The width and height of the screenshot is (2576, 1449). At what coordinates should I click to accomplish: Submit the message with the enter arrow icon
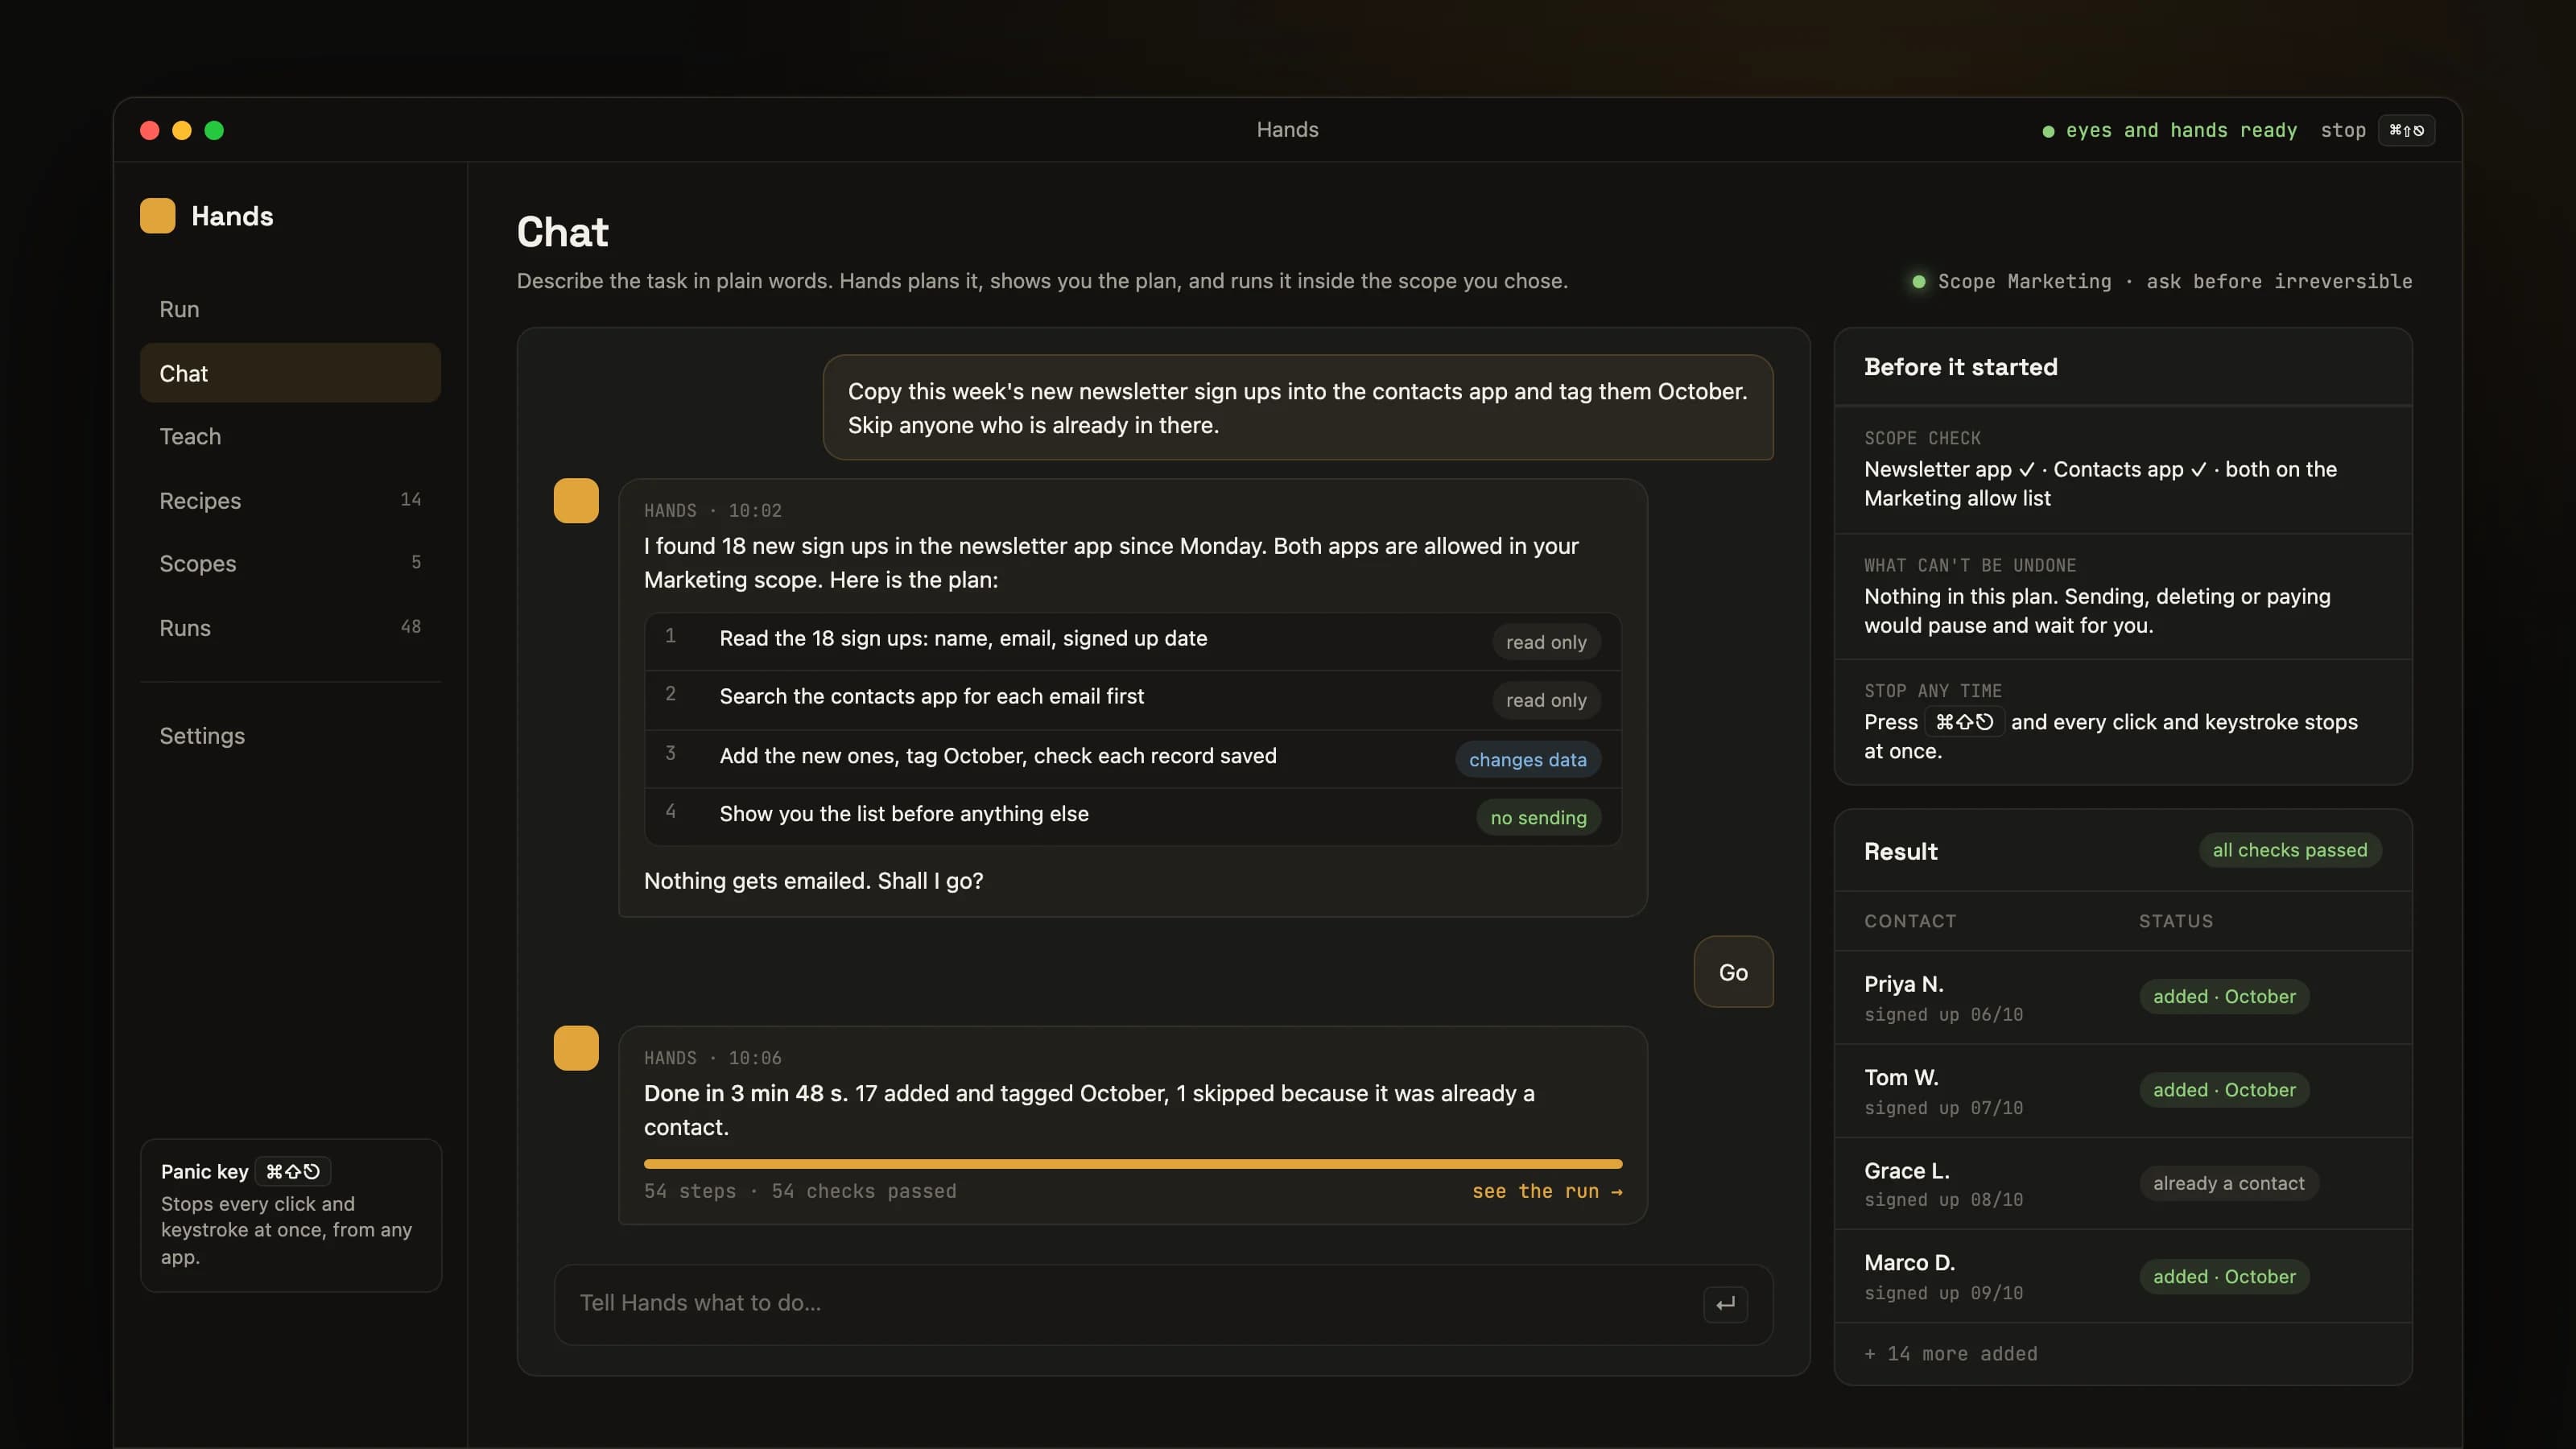(1725, 1304)
